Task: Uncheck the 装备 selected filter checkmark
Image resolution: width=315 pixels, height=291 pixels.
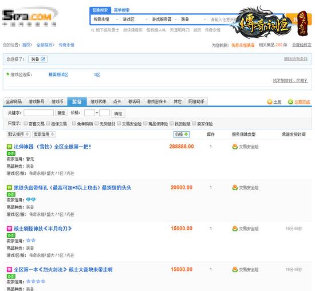Action: (43, 59)
